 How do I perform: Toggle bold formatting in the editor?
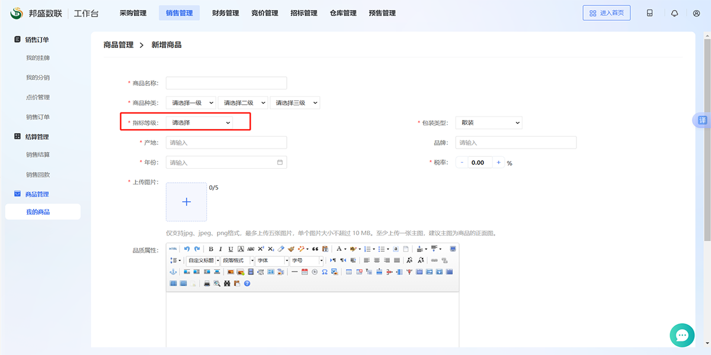tap(210, 248)
